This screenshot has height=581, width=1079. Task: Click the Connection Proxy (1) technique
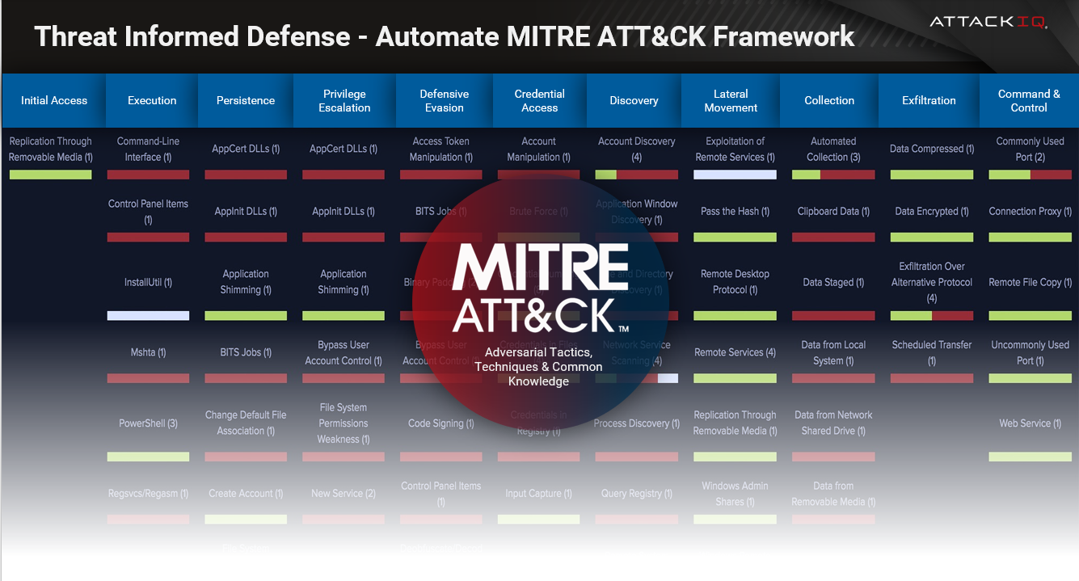(x=1031, y=211)
